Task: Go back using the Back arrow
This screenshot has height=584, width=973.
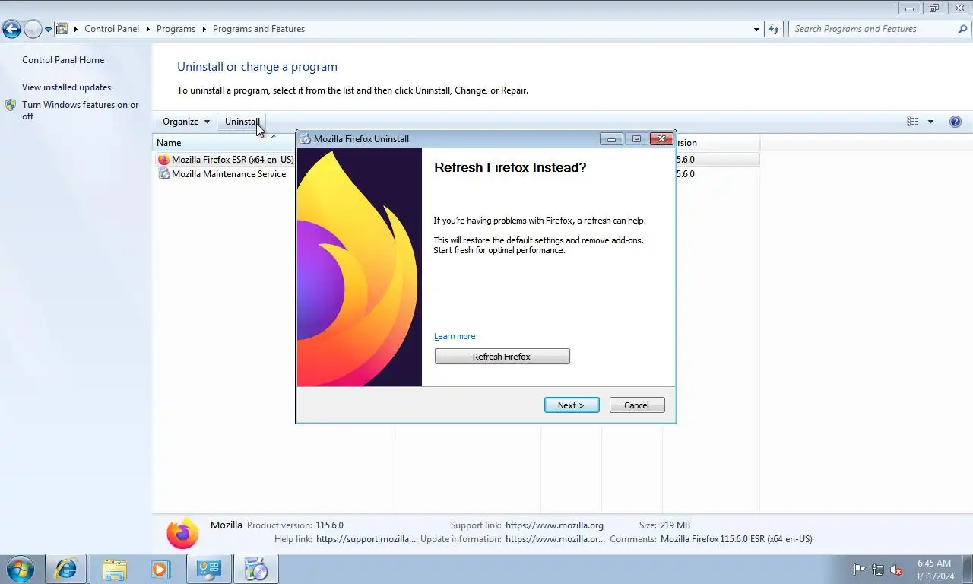Action: coord(11,29)
